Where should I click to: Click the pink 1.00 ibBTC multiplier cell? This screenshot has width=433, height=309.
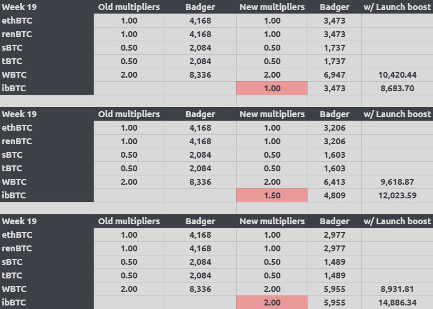point(272,88)
